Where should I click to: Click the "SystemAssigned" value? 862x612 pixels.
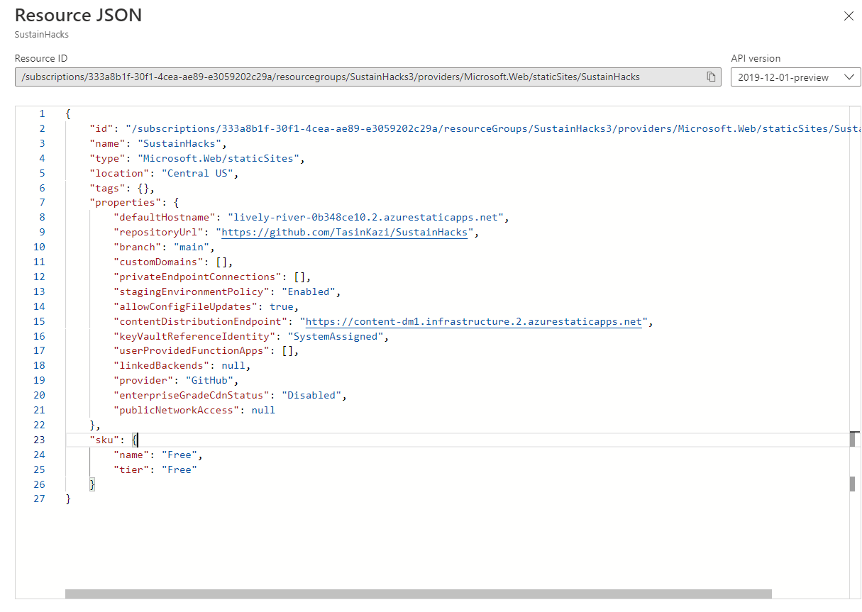[x=336, y=336]
